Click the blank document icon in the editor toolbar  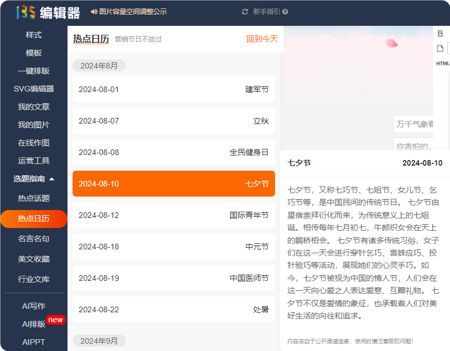(x=440, y=48)
